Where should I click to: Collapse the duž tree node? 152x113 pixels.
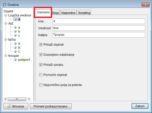(x=6, y=23)
